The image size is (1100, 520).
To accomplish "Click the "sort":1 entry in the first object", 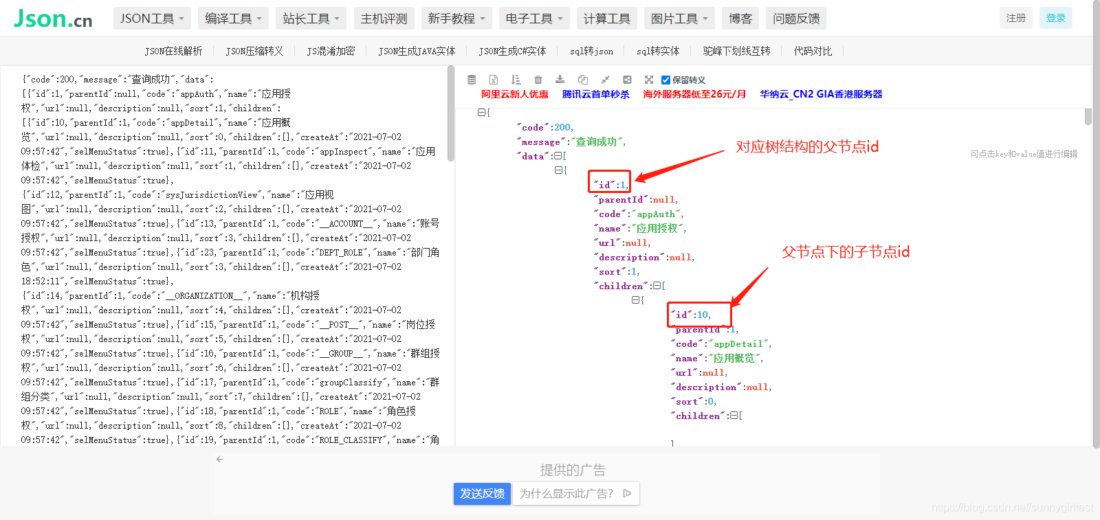I will pos(617,271).
